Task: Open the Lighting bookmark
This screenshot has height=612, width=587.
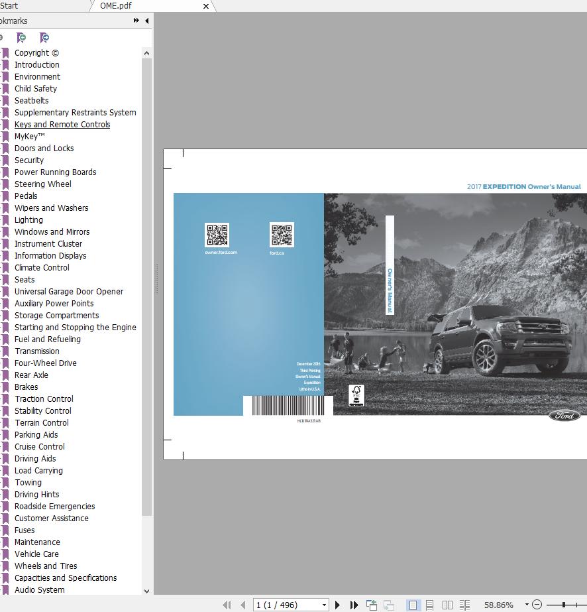Action: pos(29,220)
